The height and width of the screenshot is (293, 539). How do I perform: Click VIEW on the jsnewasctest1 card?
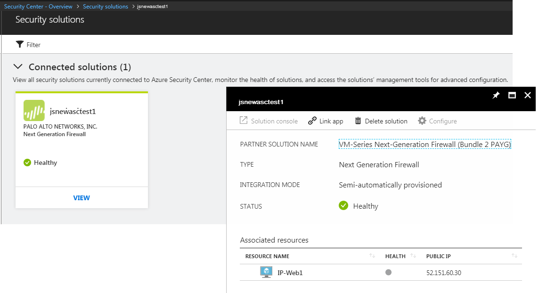click(x=82, y=198)
